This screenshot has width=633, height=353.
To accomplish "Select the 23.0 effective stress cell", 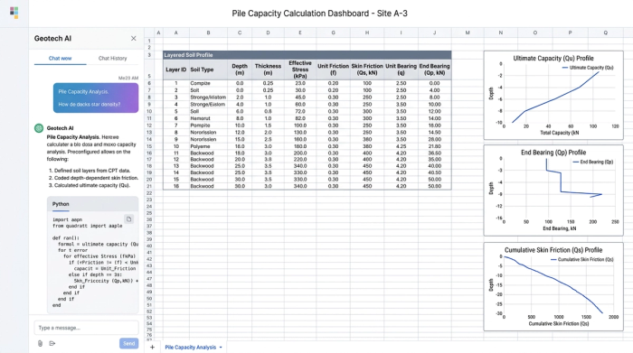I will 300,83.
